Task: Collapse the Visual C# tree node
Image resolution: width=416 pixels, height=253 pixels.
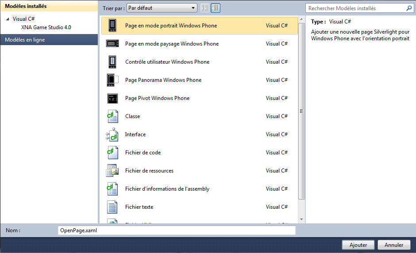Action: (x=8, y=19)
